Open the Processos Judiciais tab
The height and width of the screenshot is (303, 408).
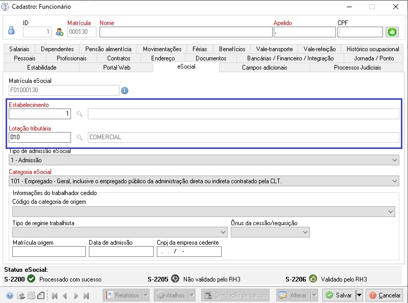(357, 68)
